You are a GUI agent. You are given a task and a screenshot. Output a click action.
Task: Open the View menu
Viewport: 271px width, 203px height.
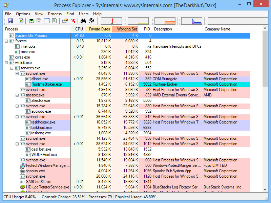(x=39, y=14)
